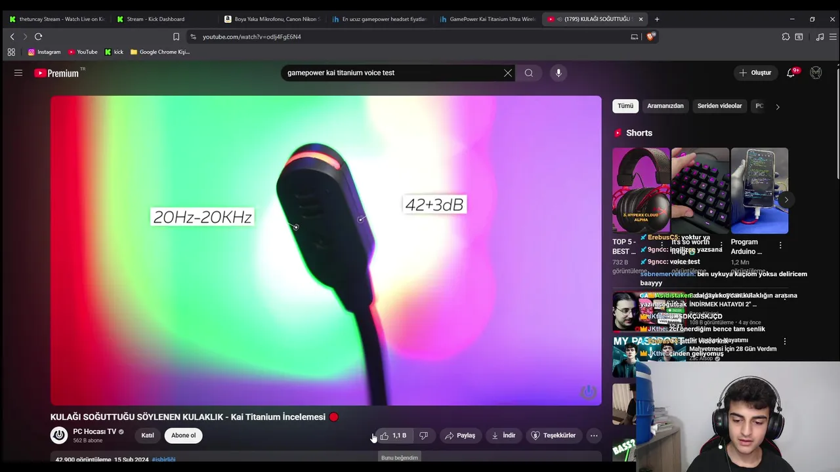Click channel watermark icon in player corner
840x472 pixels.
click(588, 392)
